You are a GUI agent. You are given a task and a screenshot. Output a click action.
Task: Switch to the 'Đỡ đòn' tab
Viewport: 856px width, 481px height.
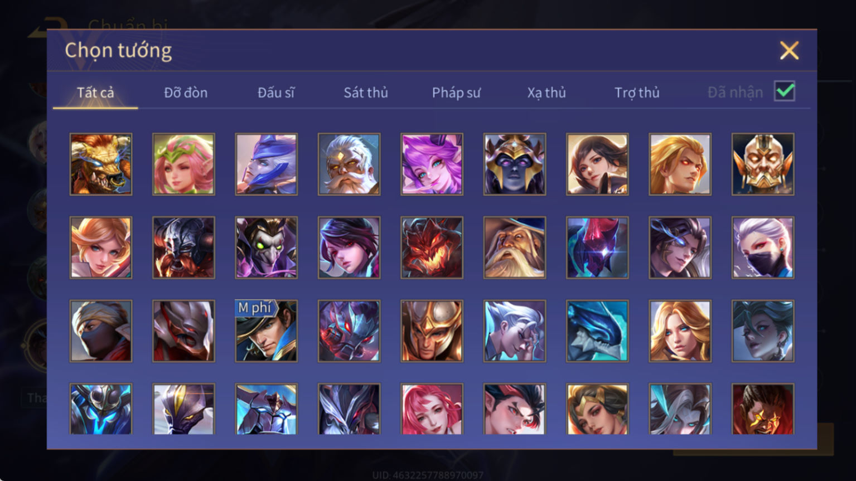(x=186, y=93)
